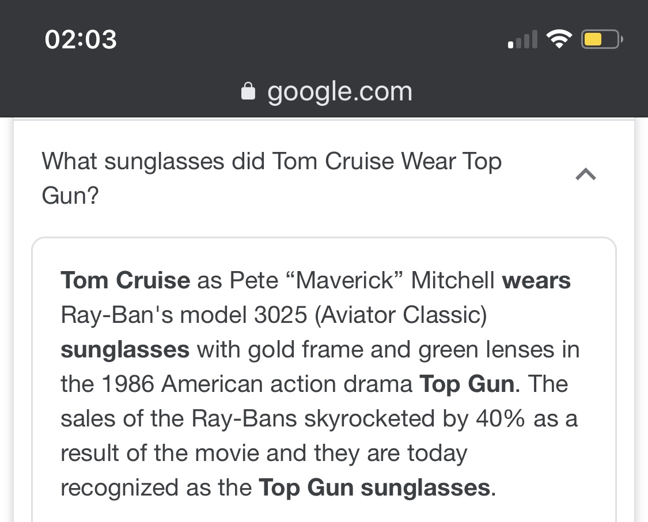
Task: Tap the bold word "wears" in answer
Action: [x=536, y=280]
